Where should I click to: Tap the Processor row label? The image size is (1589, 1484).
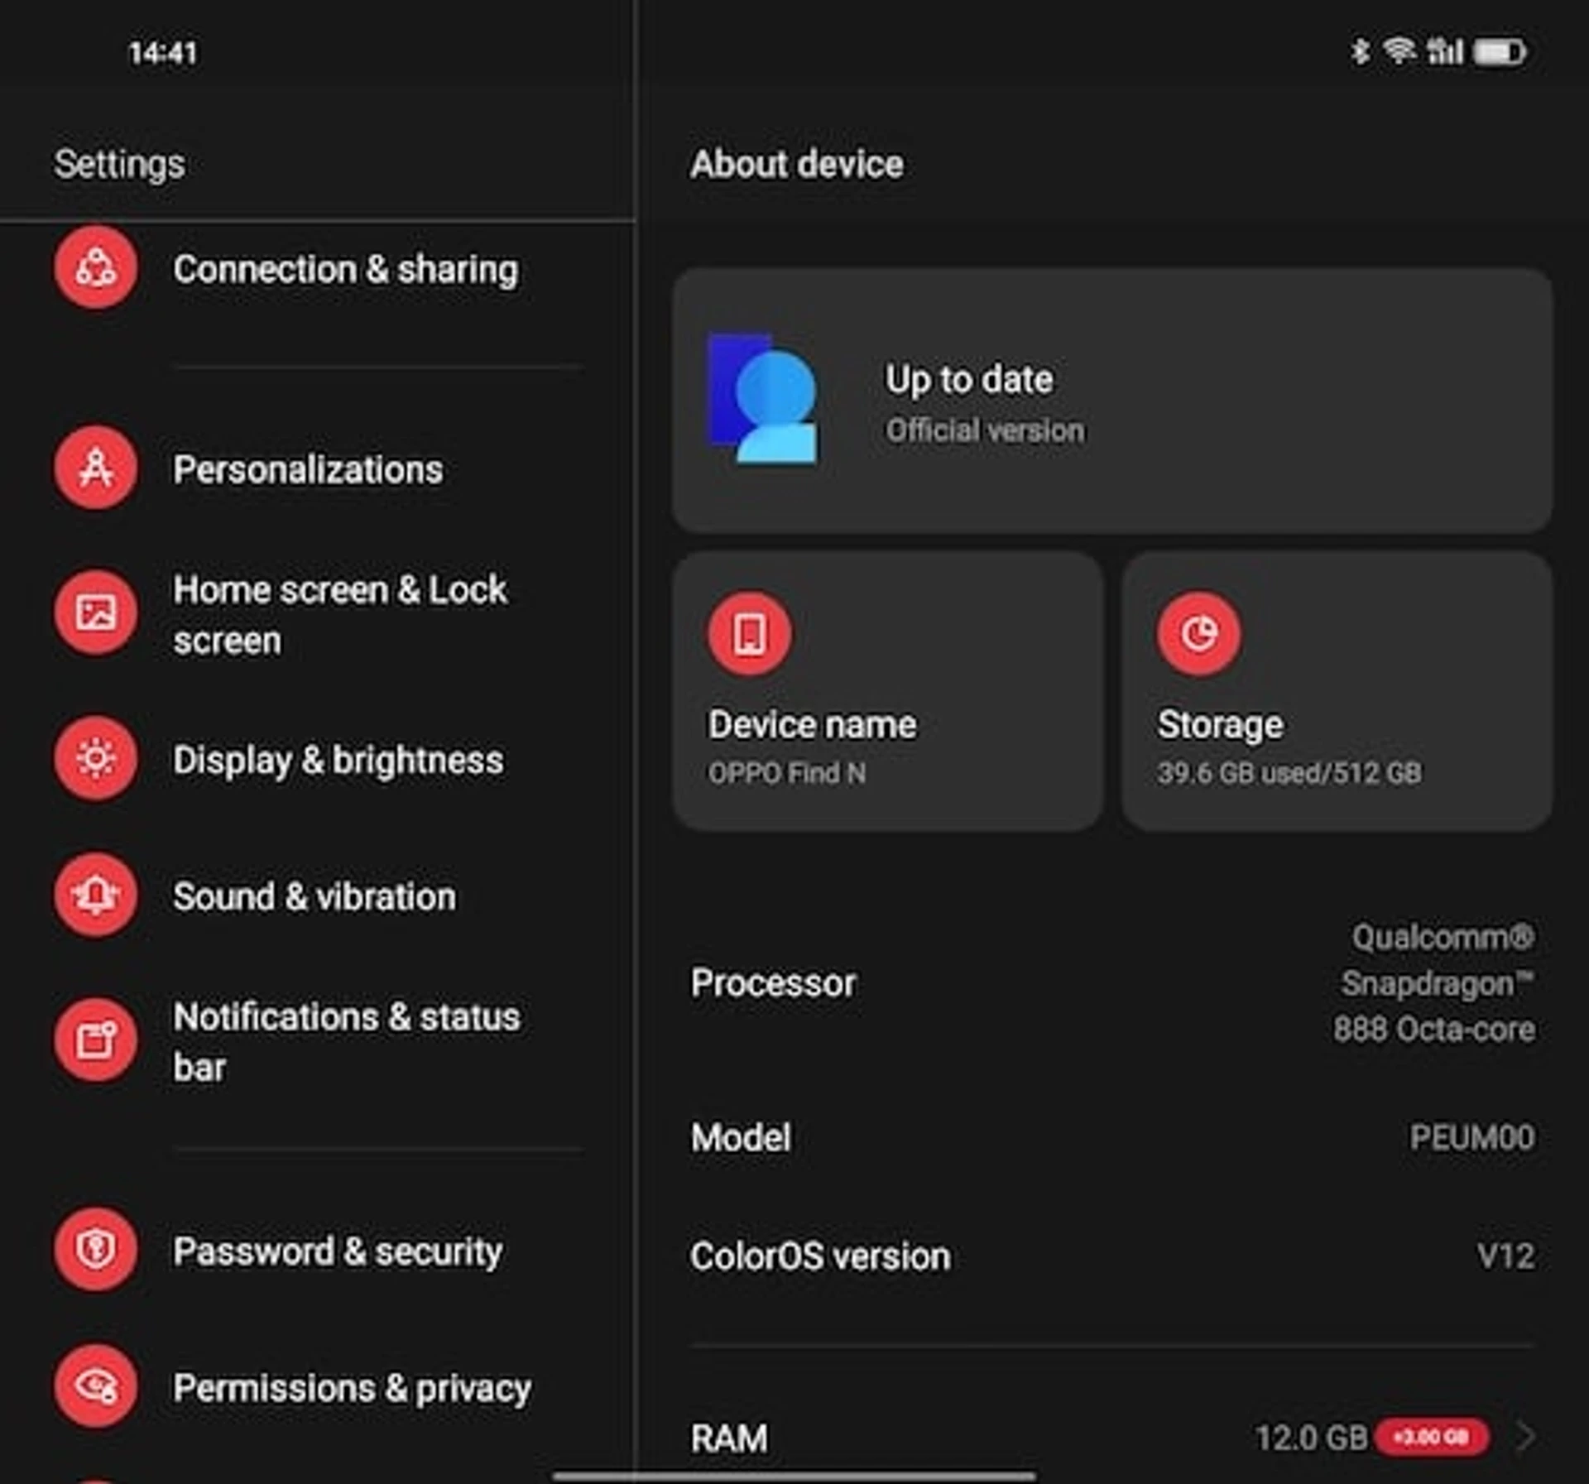click(773, 983)
